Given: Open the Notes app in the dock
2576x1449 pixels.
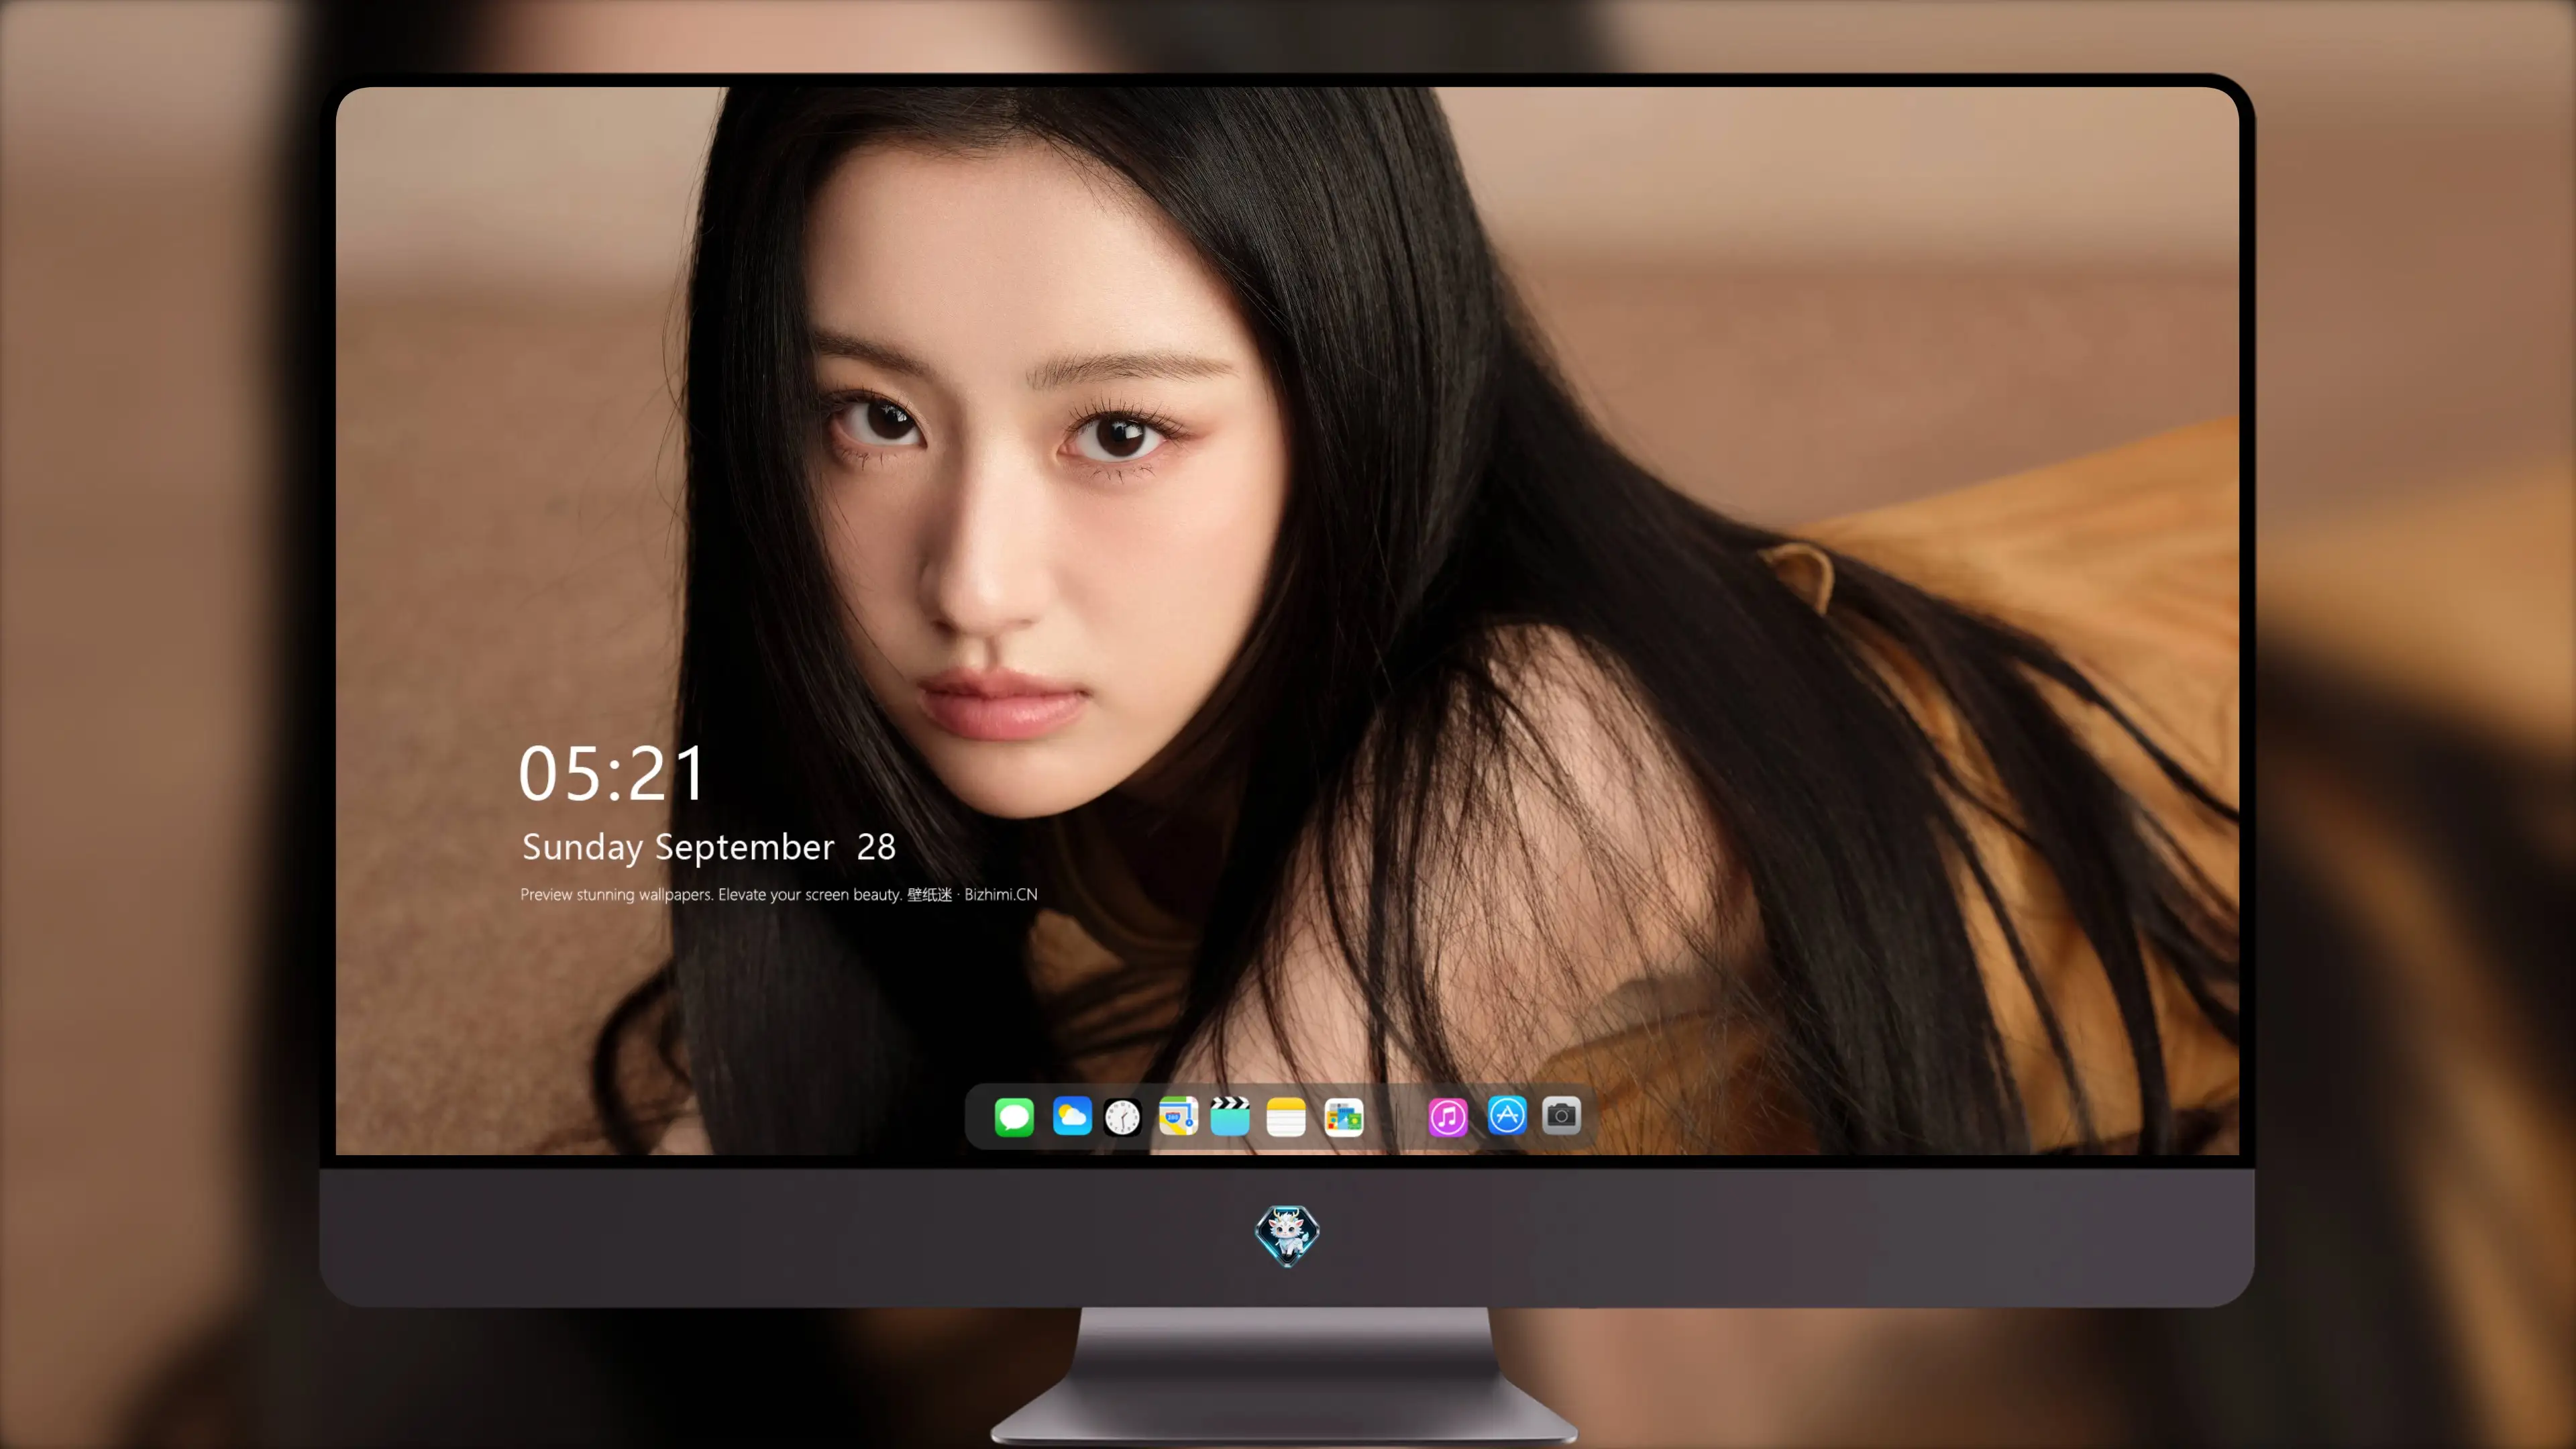Looking at the screenshot, I should click(1286, 1116).
